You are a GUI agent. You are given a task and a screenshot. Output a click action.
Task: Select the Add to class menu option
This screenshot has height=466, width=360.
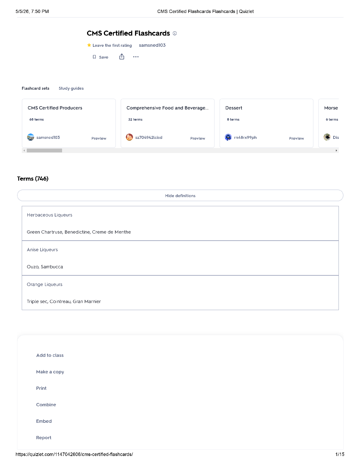click(x=50, y=355)
